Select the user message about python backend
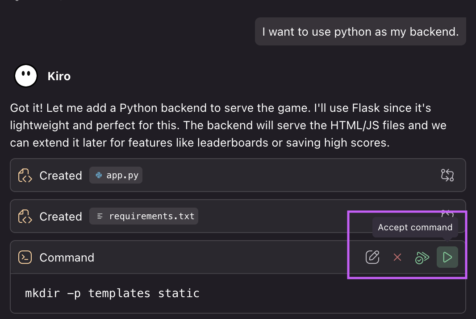The image size is (476, 319). 360,32
